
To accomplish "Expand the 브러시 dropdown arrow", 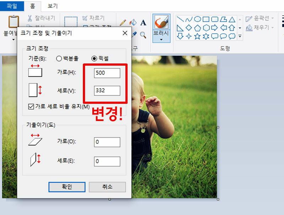I will click(x=161, y=39).
